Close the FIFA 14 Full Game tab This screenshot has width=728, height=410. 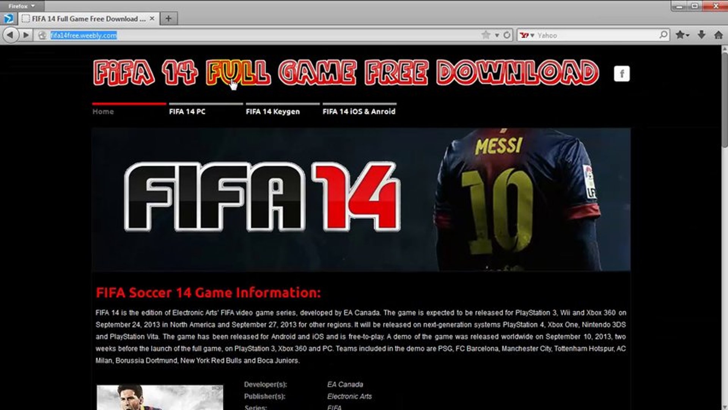(x=152, y=18)
